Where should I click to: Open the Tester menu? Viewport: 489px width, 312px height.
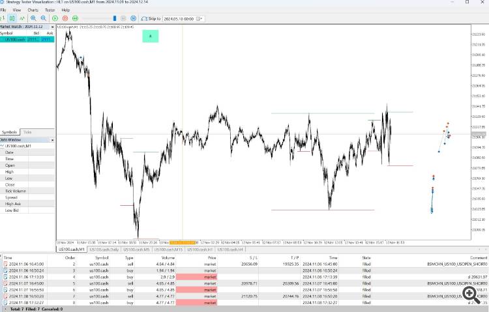coord(50,10)
